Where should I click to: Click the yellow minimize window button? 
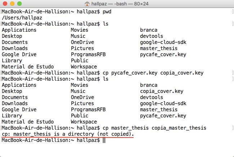click(x=12, y=4)
